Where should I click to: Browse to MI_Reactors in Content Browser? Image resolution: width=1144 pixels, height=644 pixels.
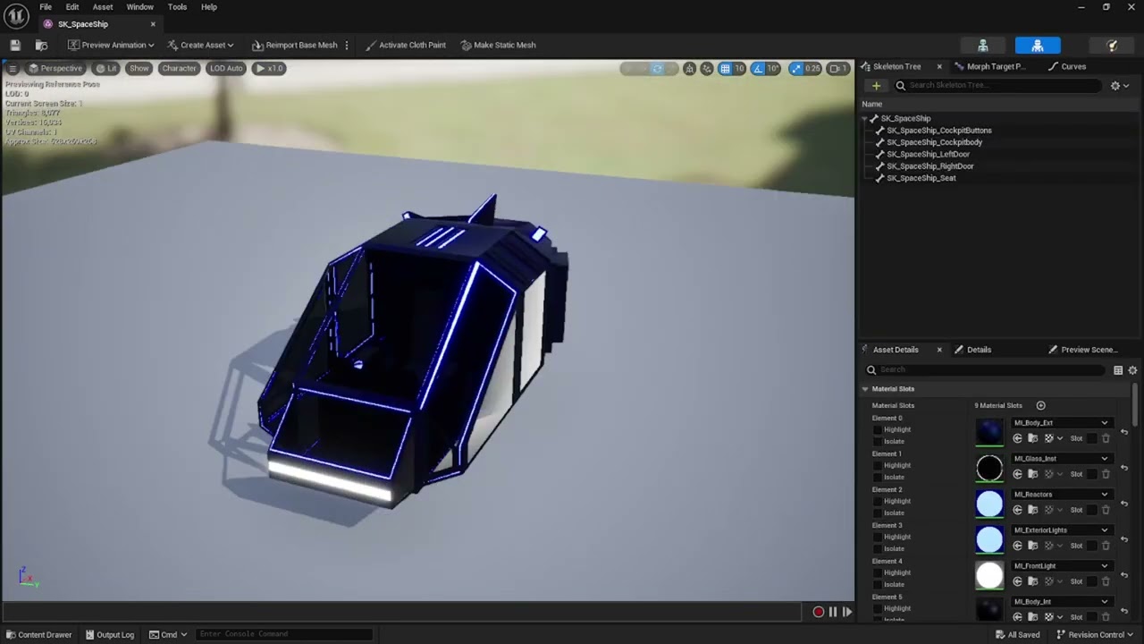pyautogui.click(x=1032, y=510)
